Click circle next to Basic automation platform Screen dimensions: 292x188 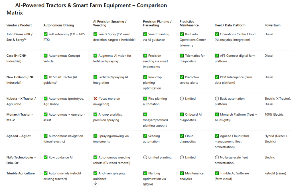(x=217, y=99)
